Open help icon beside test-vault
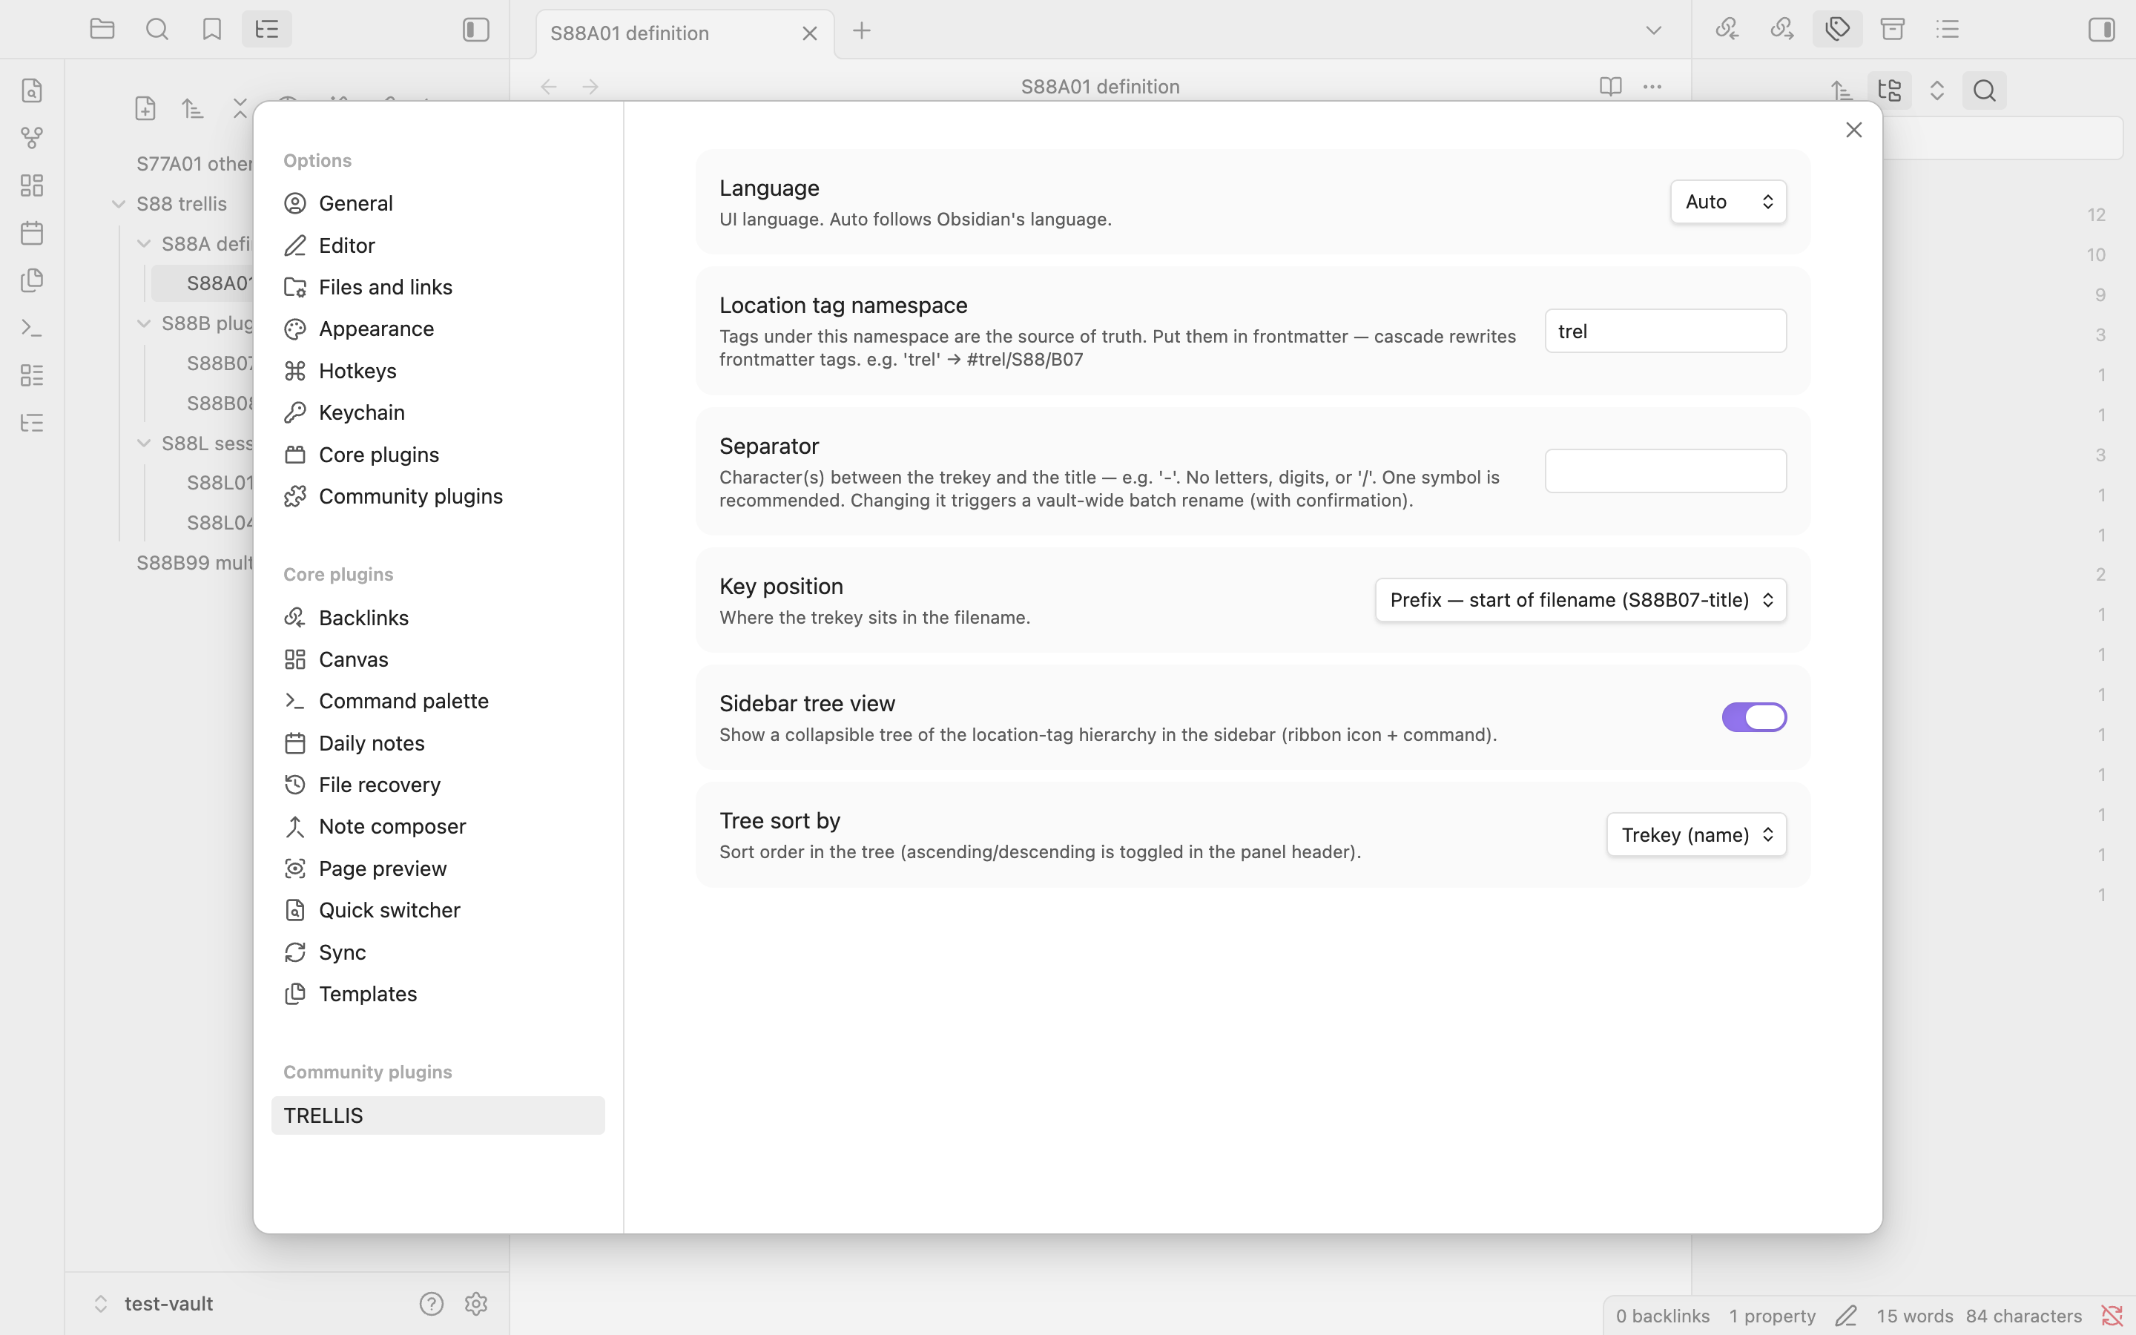 (432, 1303)
